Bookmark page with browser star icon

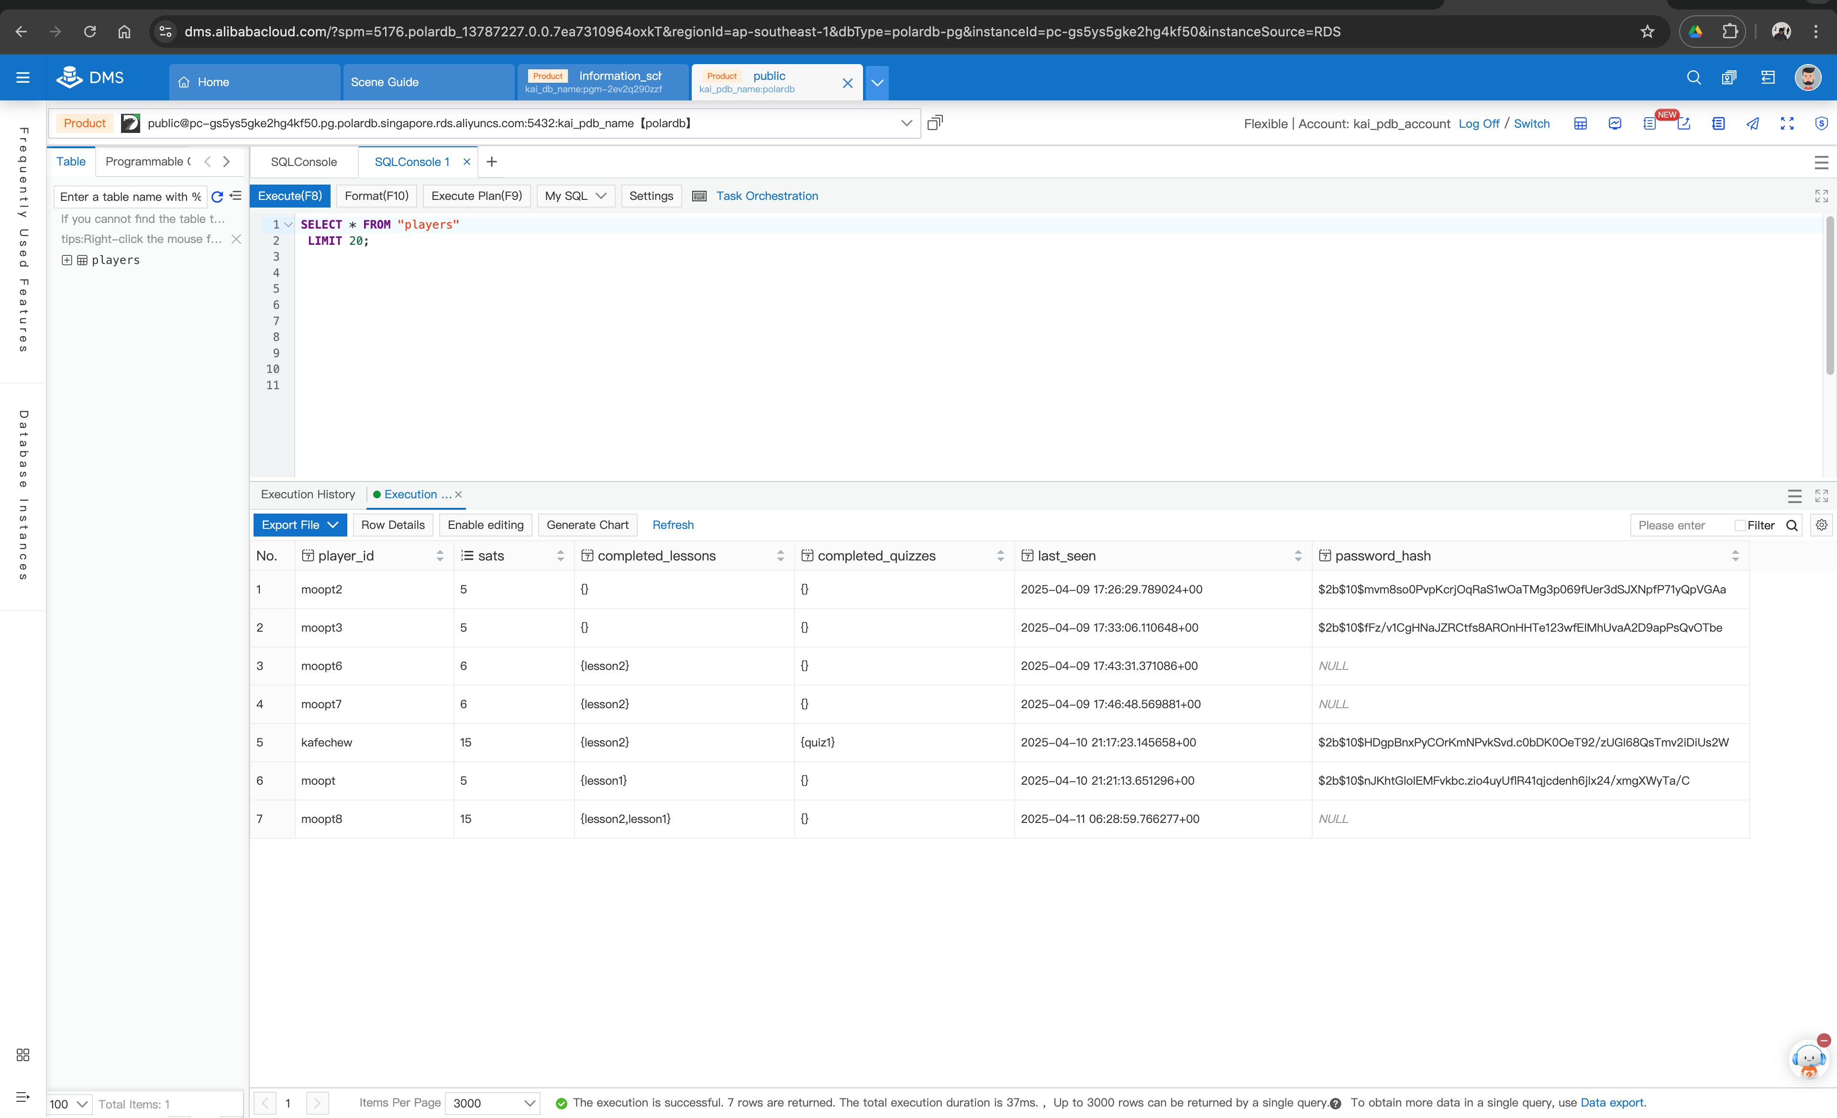coord(1648,31)
